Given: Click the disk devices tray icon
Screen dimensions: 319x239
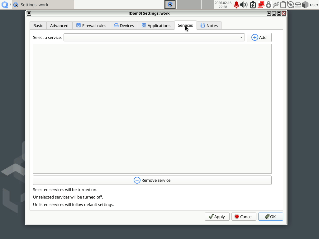Looking at the screenshot, I should pyautogui.click(x=298, y=5).
